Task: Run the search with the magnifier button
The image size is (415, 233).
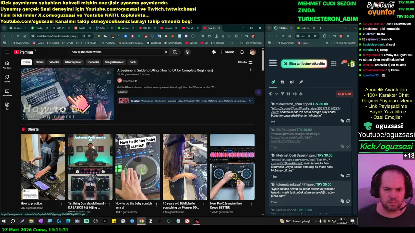Action: [175, 52]
